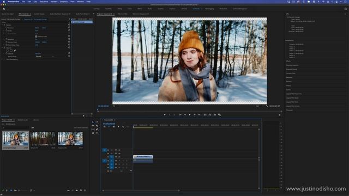Viewport: 349px width, 196px height.
Task: Click the Lift button
Action: pyautogui.click(x=205, y=115)
